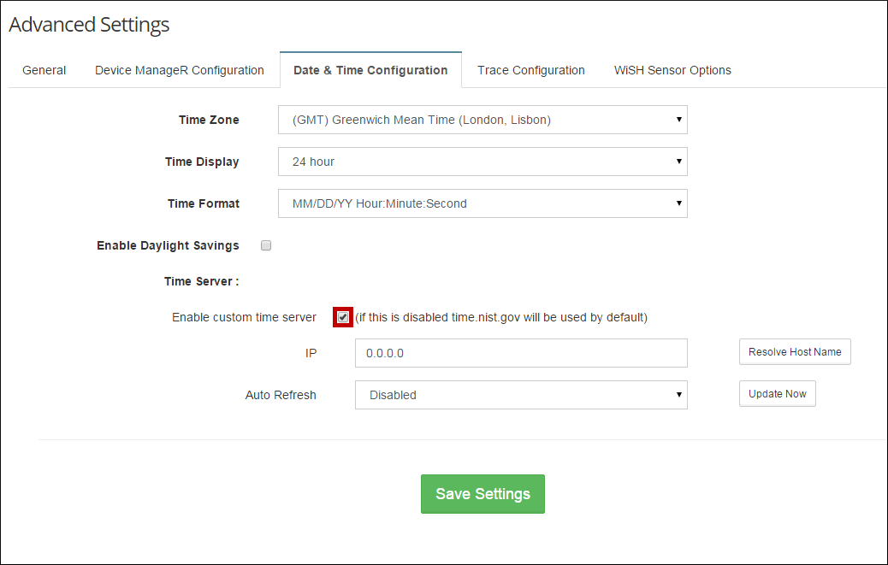Select the Date & Time Configuration tab
Screen dimensions: 888x565
coord(370,69)
